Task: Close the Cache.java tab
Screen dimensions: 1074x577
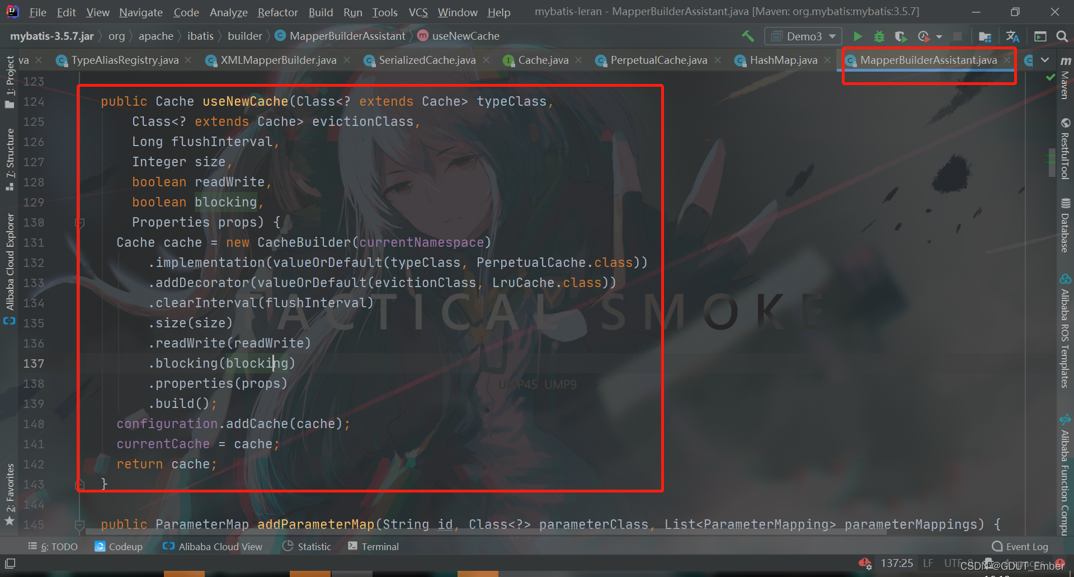Action: click(x=578, y=60)
